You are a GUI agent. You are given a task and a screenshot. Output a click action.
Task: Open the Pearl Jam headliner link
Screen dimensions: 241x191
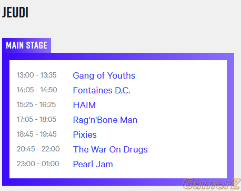click(x=93, y=164)
